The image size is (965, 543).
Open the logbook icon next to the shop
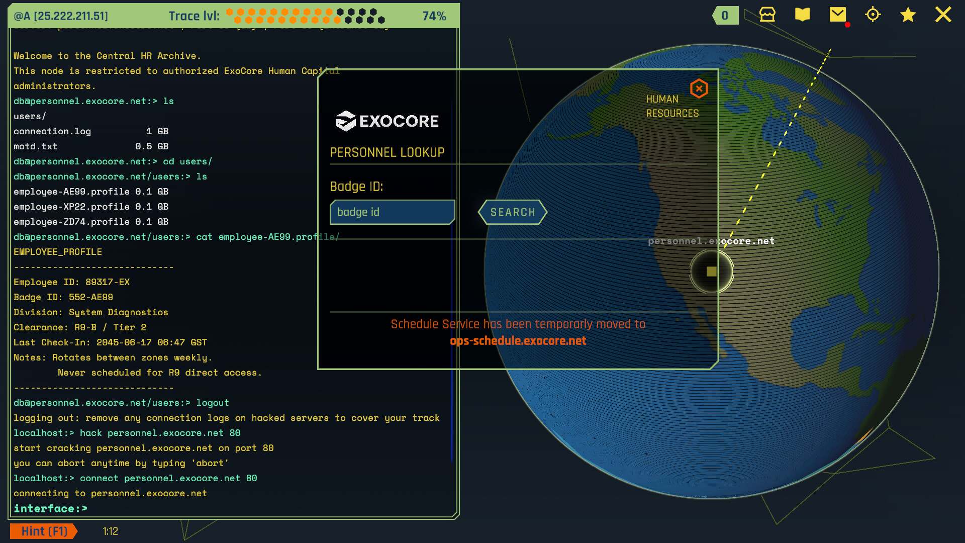tap(802, 15)
